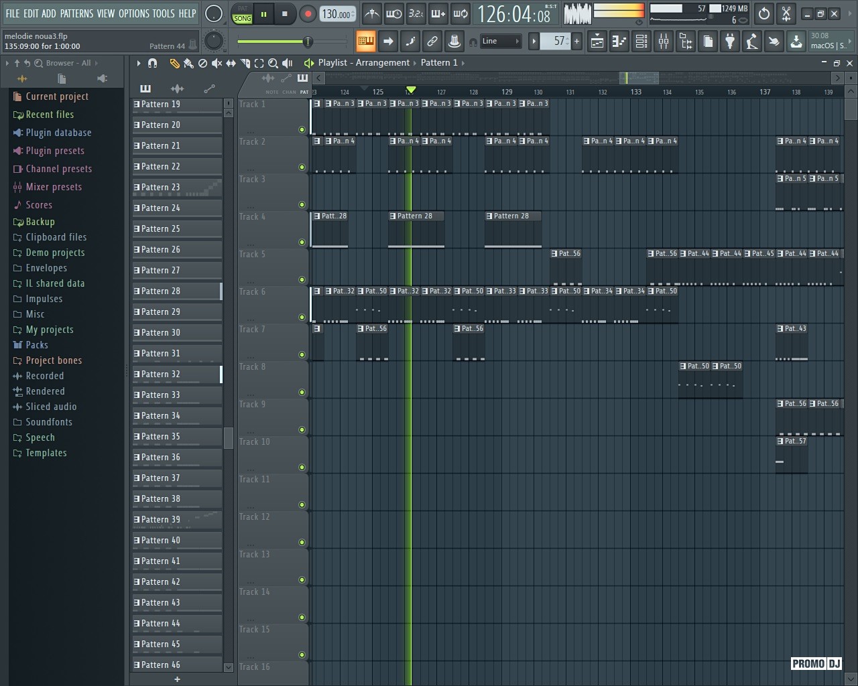The width and height of the screenshot is (858, 686).
Task: Open the TOOLS menu
Action: coord(163,13)
